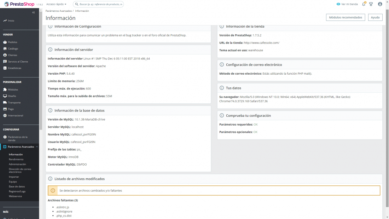The height and width of the screenshot is (219, 389).
Task: Open the trophy merchant expertise icon
Action: pyautogui.click(x=371, y=4)
